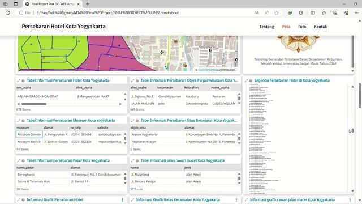Viewport: 362px width, 204px height.
Task: Go to the Tentang section
Action: point(266,27)
